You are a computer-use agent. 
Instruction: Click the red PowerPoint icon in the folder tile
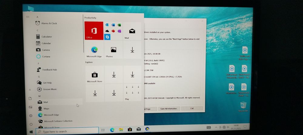(x=113, y=31)
